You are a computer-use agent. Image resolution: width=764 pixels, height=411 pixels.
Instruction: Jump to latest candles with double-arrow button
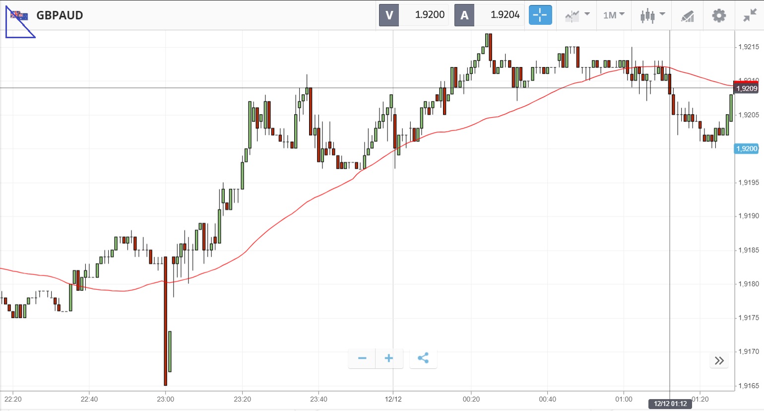point(719,361)
